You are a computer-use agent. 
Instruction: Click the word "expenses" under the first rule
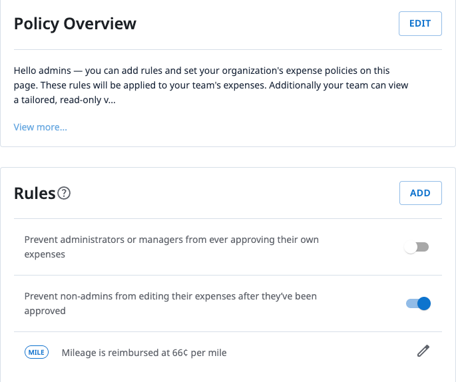tap(45, 254)
